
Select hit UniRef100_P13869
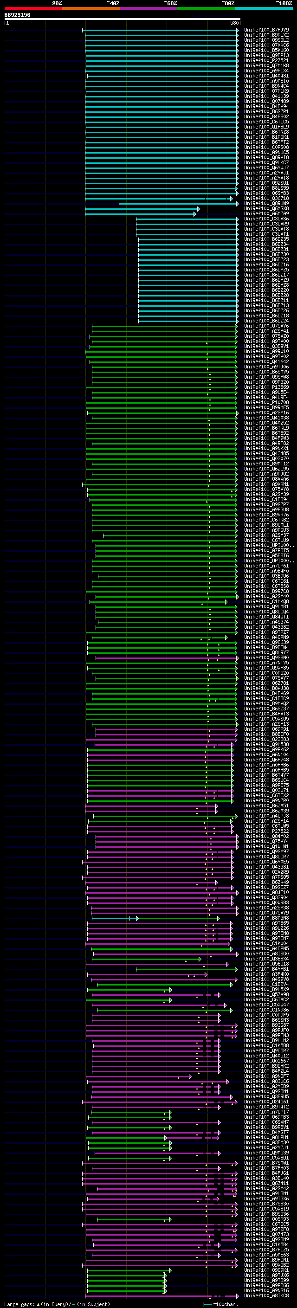pos(266,387)
